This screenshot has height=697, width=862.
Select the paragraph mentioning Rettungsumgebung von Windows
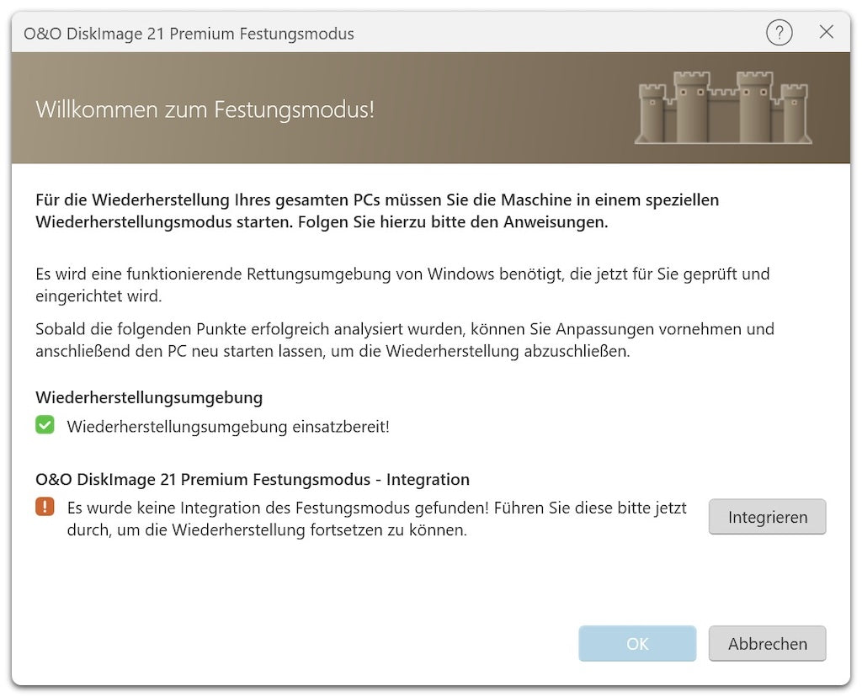click(x=402, y=285)
